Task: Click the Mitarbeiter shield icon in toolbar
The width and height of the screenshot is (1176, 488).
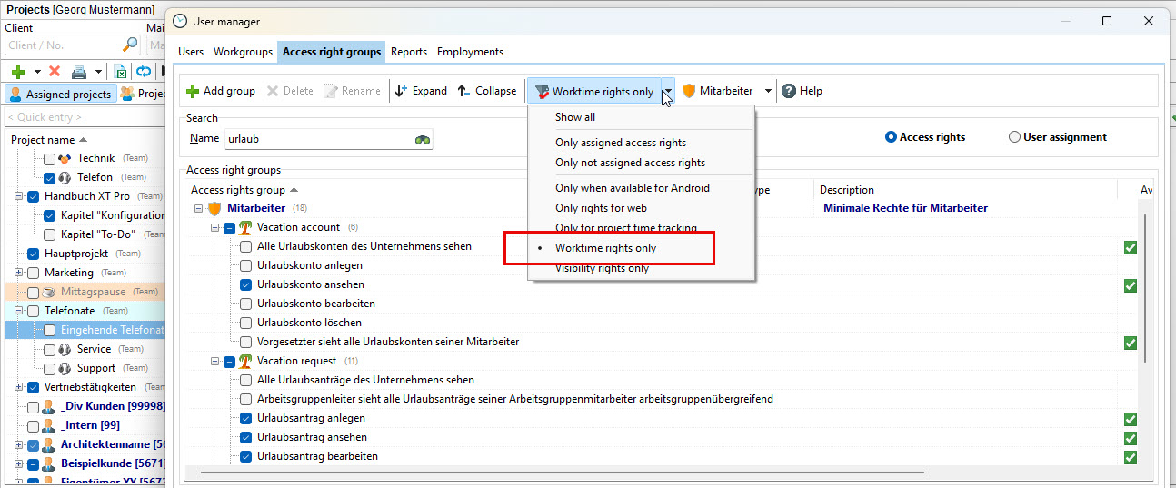Action: click(690, 91)
